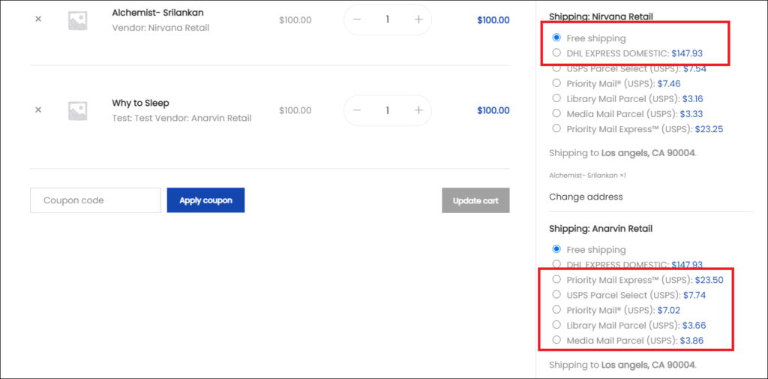Click 'Alchemist- Srilankan ×1' shipping note
The height and width of the screenshot is (379, 768).
tap(588, 175)
